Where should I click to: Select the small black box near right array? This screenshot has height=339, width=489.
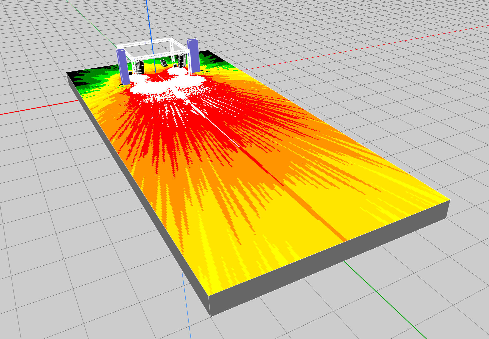pos(175,65)
